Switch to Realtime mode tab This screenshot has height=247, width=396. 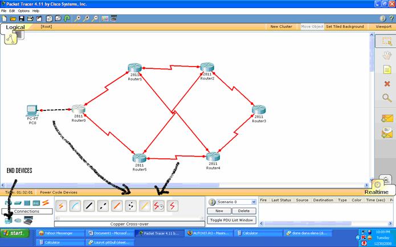point(376,192)
